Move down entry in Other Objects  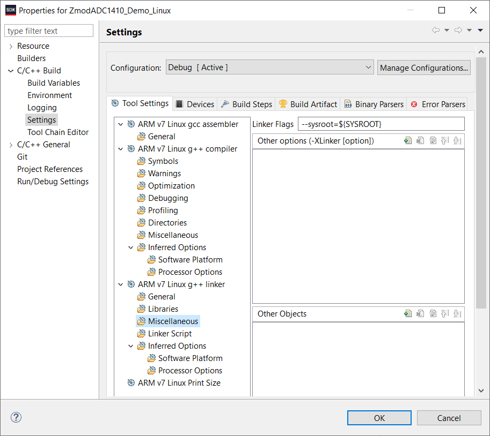click(457, 313)
